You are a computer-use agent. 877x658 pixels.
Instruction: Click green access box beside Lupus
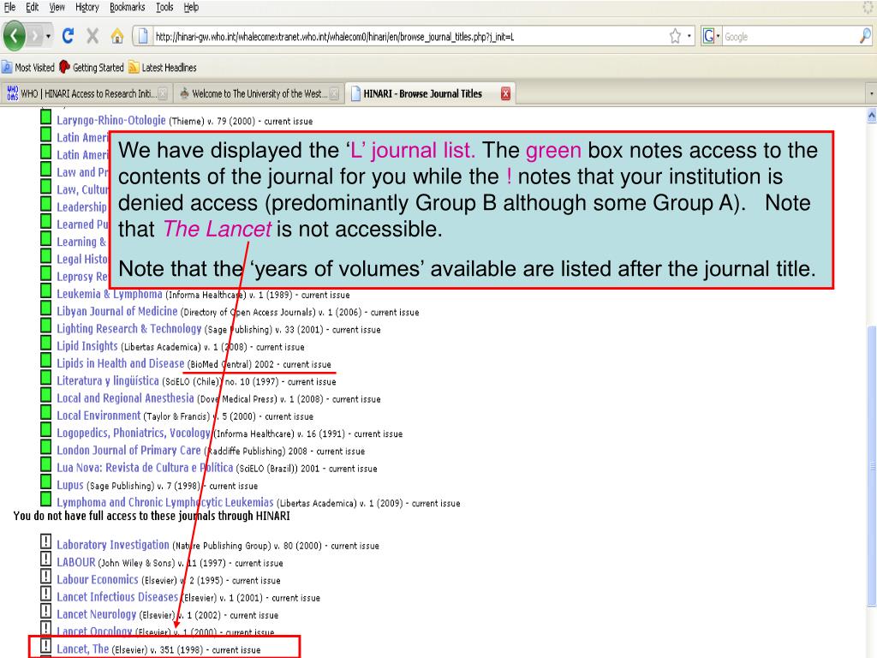coord(46,482)
